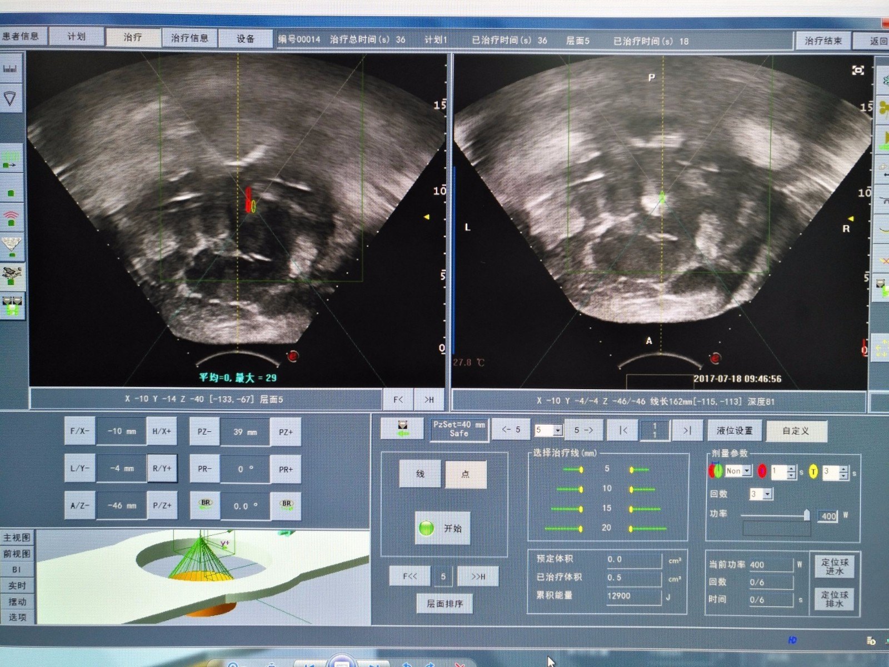Click the green start indicator light
Viewport: 889px width, 667px height.
pyautogui.click(x=426, y=527)
